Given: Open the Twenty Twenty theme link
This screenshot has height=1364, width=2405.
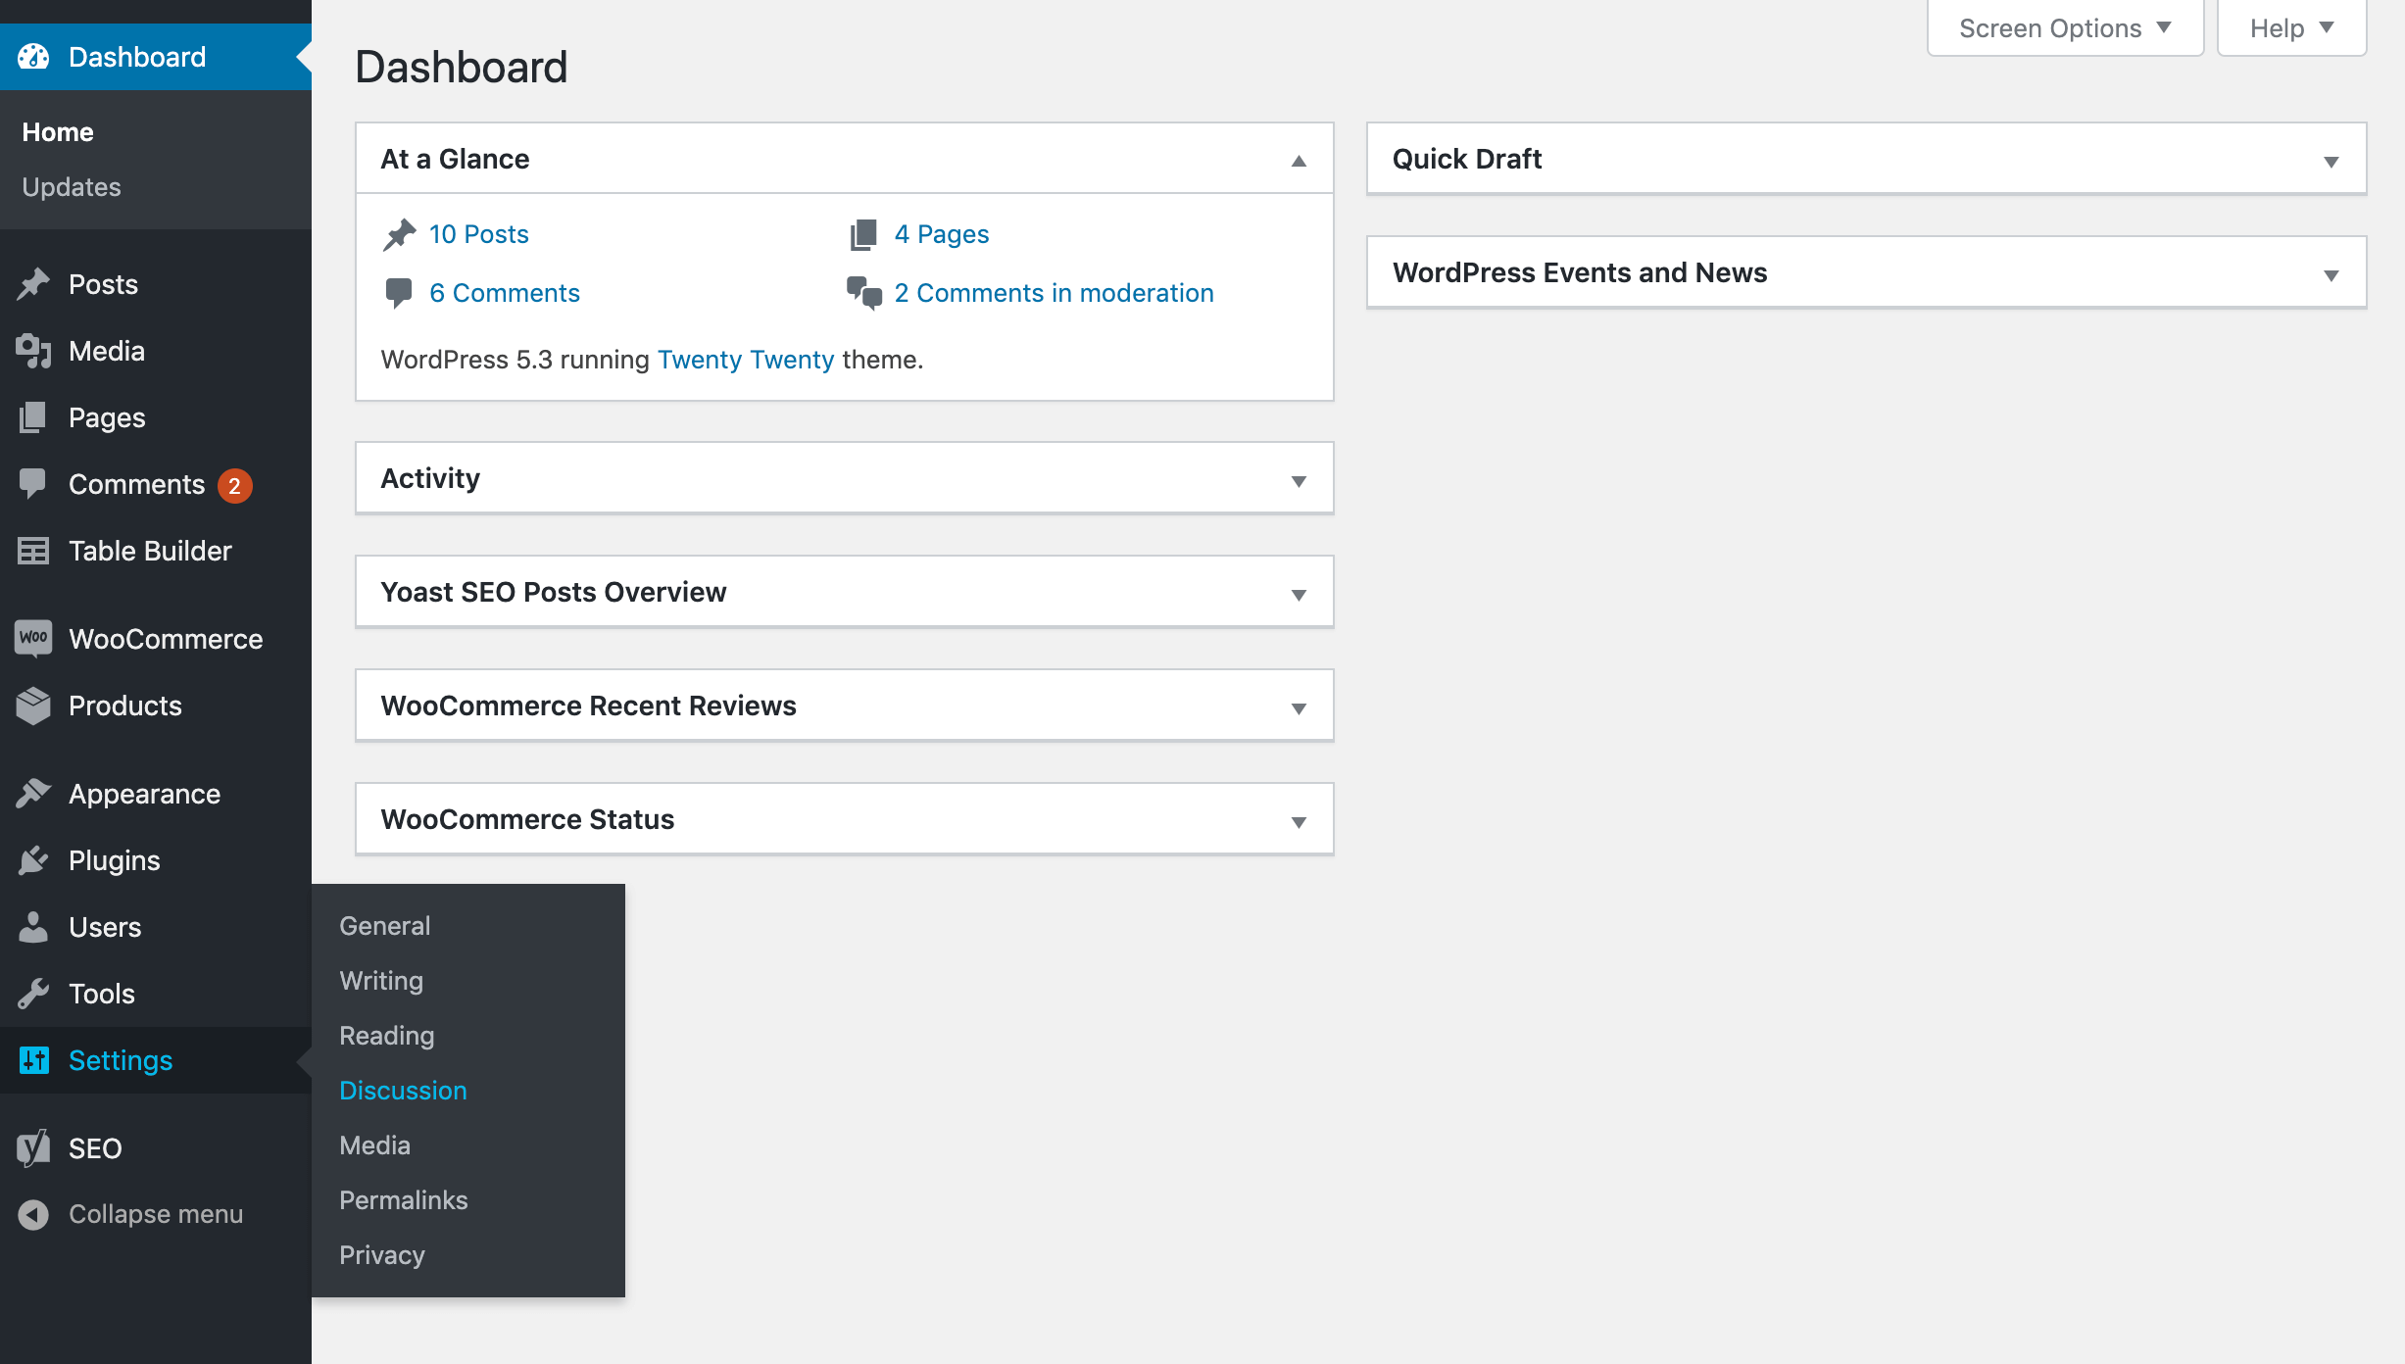Looking at the screenshot, I should (745, 360).
